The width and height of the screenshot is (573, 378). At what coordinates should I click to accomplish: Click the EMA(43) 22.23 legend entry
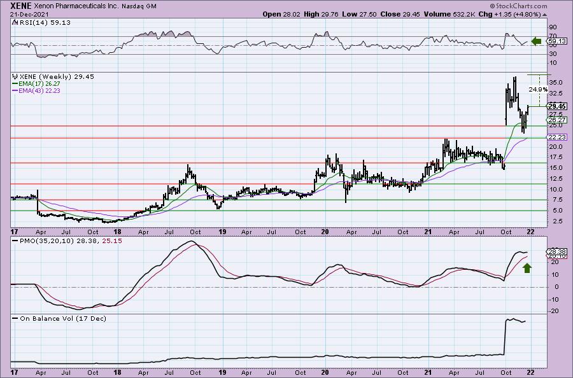click(x=39, y=90)
